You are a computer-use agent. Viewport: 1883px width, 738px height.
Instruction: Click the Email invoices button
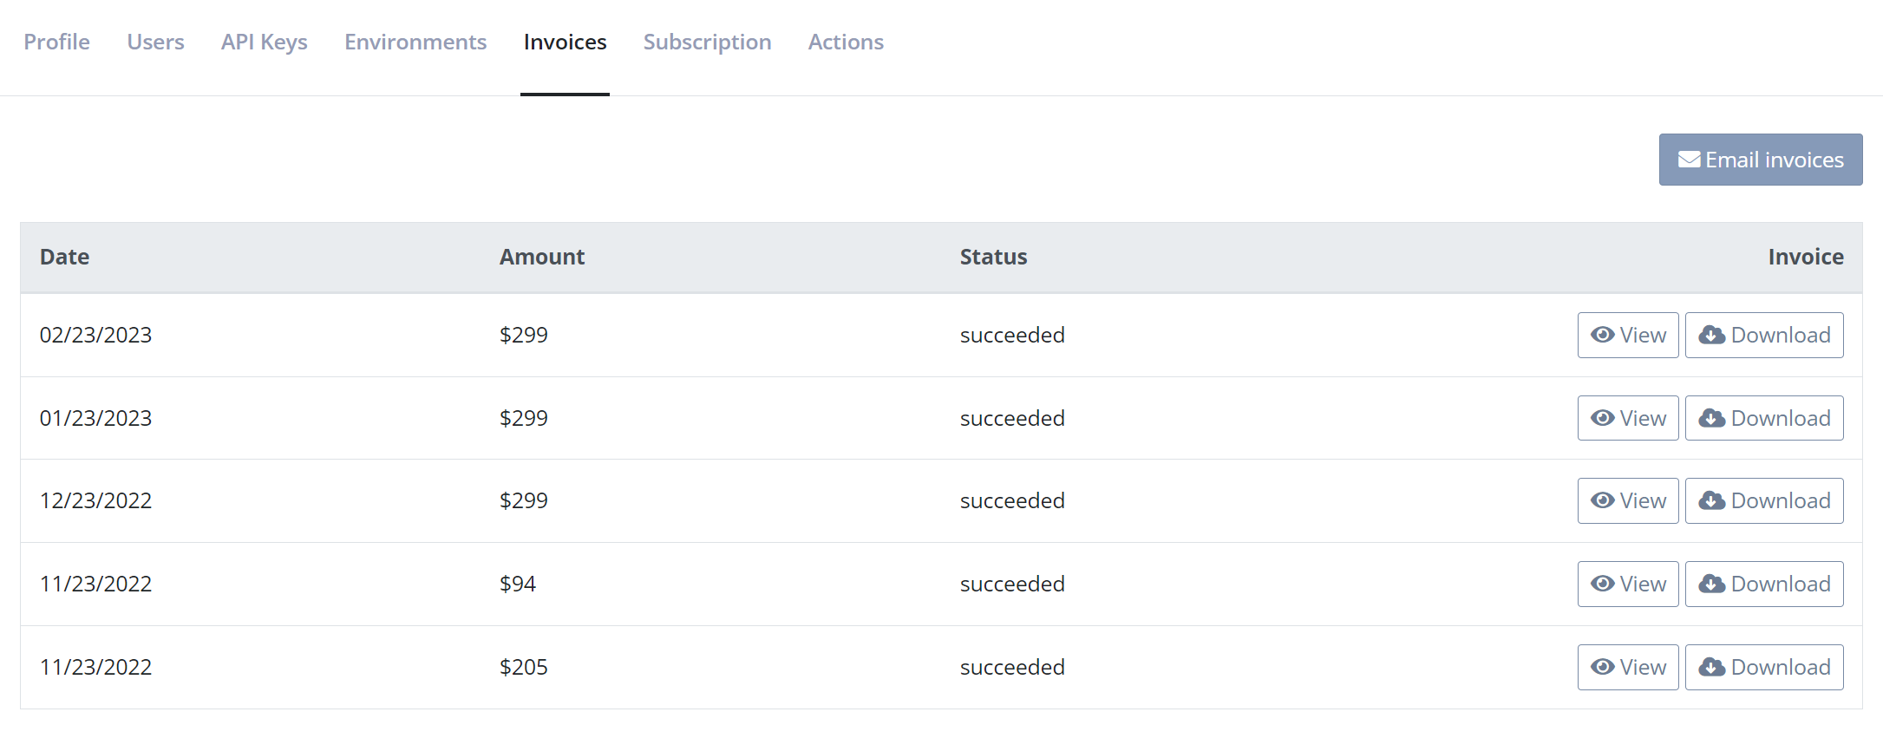(1760, 160)
